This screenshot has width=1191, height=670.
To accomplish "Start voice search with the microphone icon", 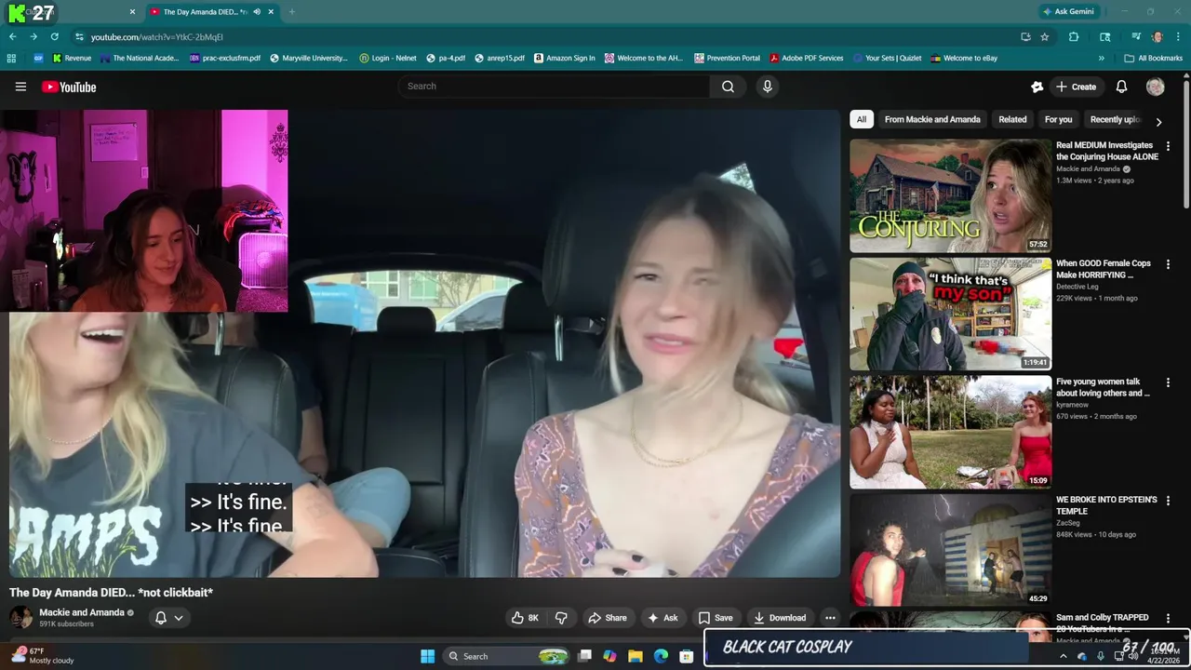I will (x=767, y=87).
